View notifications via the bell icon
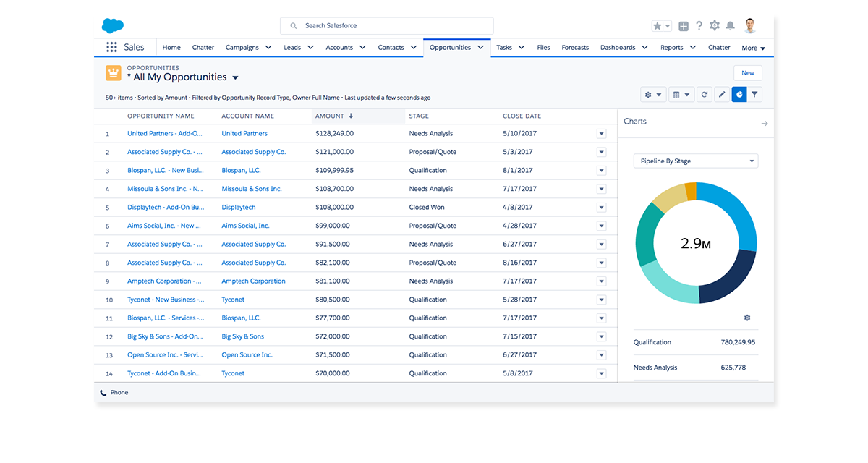868x463 pixels. pos(731,26)
